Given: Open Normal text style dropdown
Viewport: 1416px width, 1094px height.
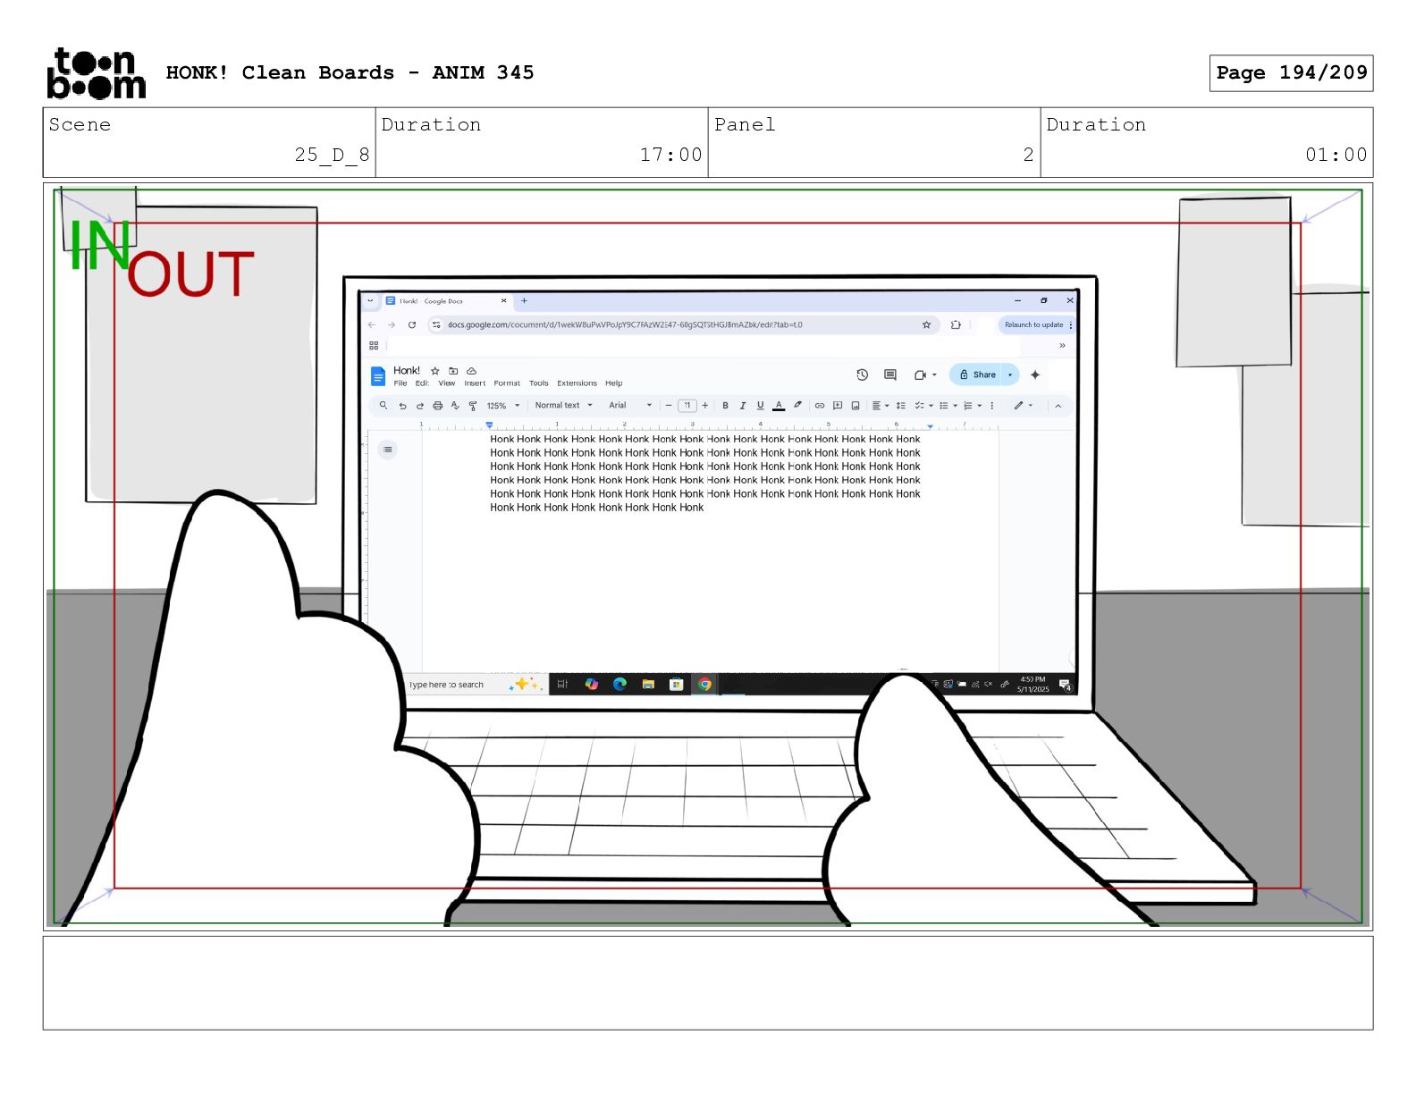Looking at the screenshot, I should coord(563,406).
